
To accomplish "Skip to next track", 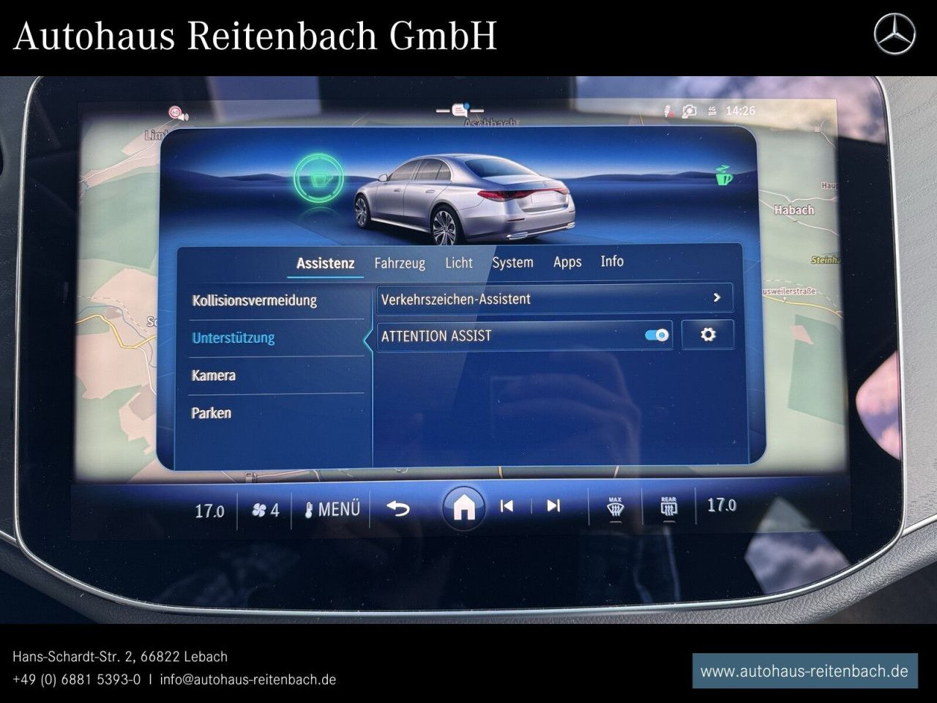I will click(553, 505).
